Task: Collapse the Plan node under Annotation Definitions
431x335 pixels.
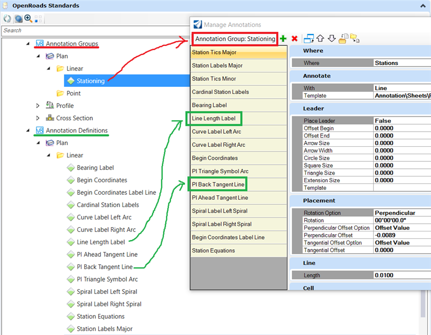Action: (x=38, y=143)
